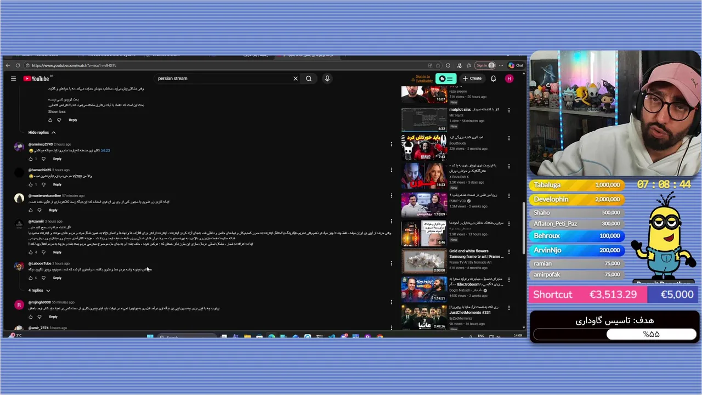Screen dimensions: 702x395
Task: Open the options menu on @hamechiz25's comment
Action: pyautogui.click(x=391, y=170)
